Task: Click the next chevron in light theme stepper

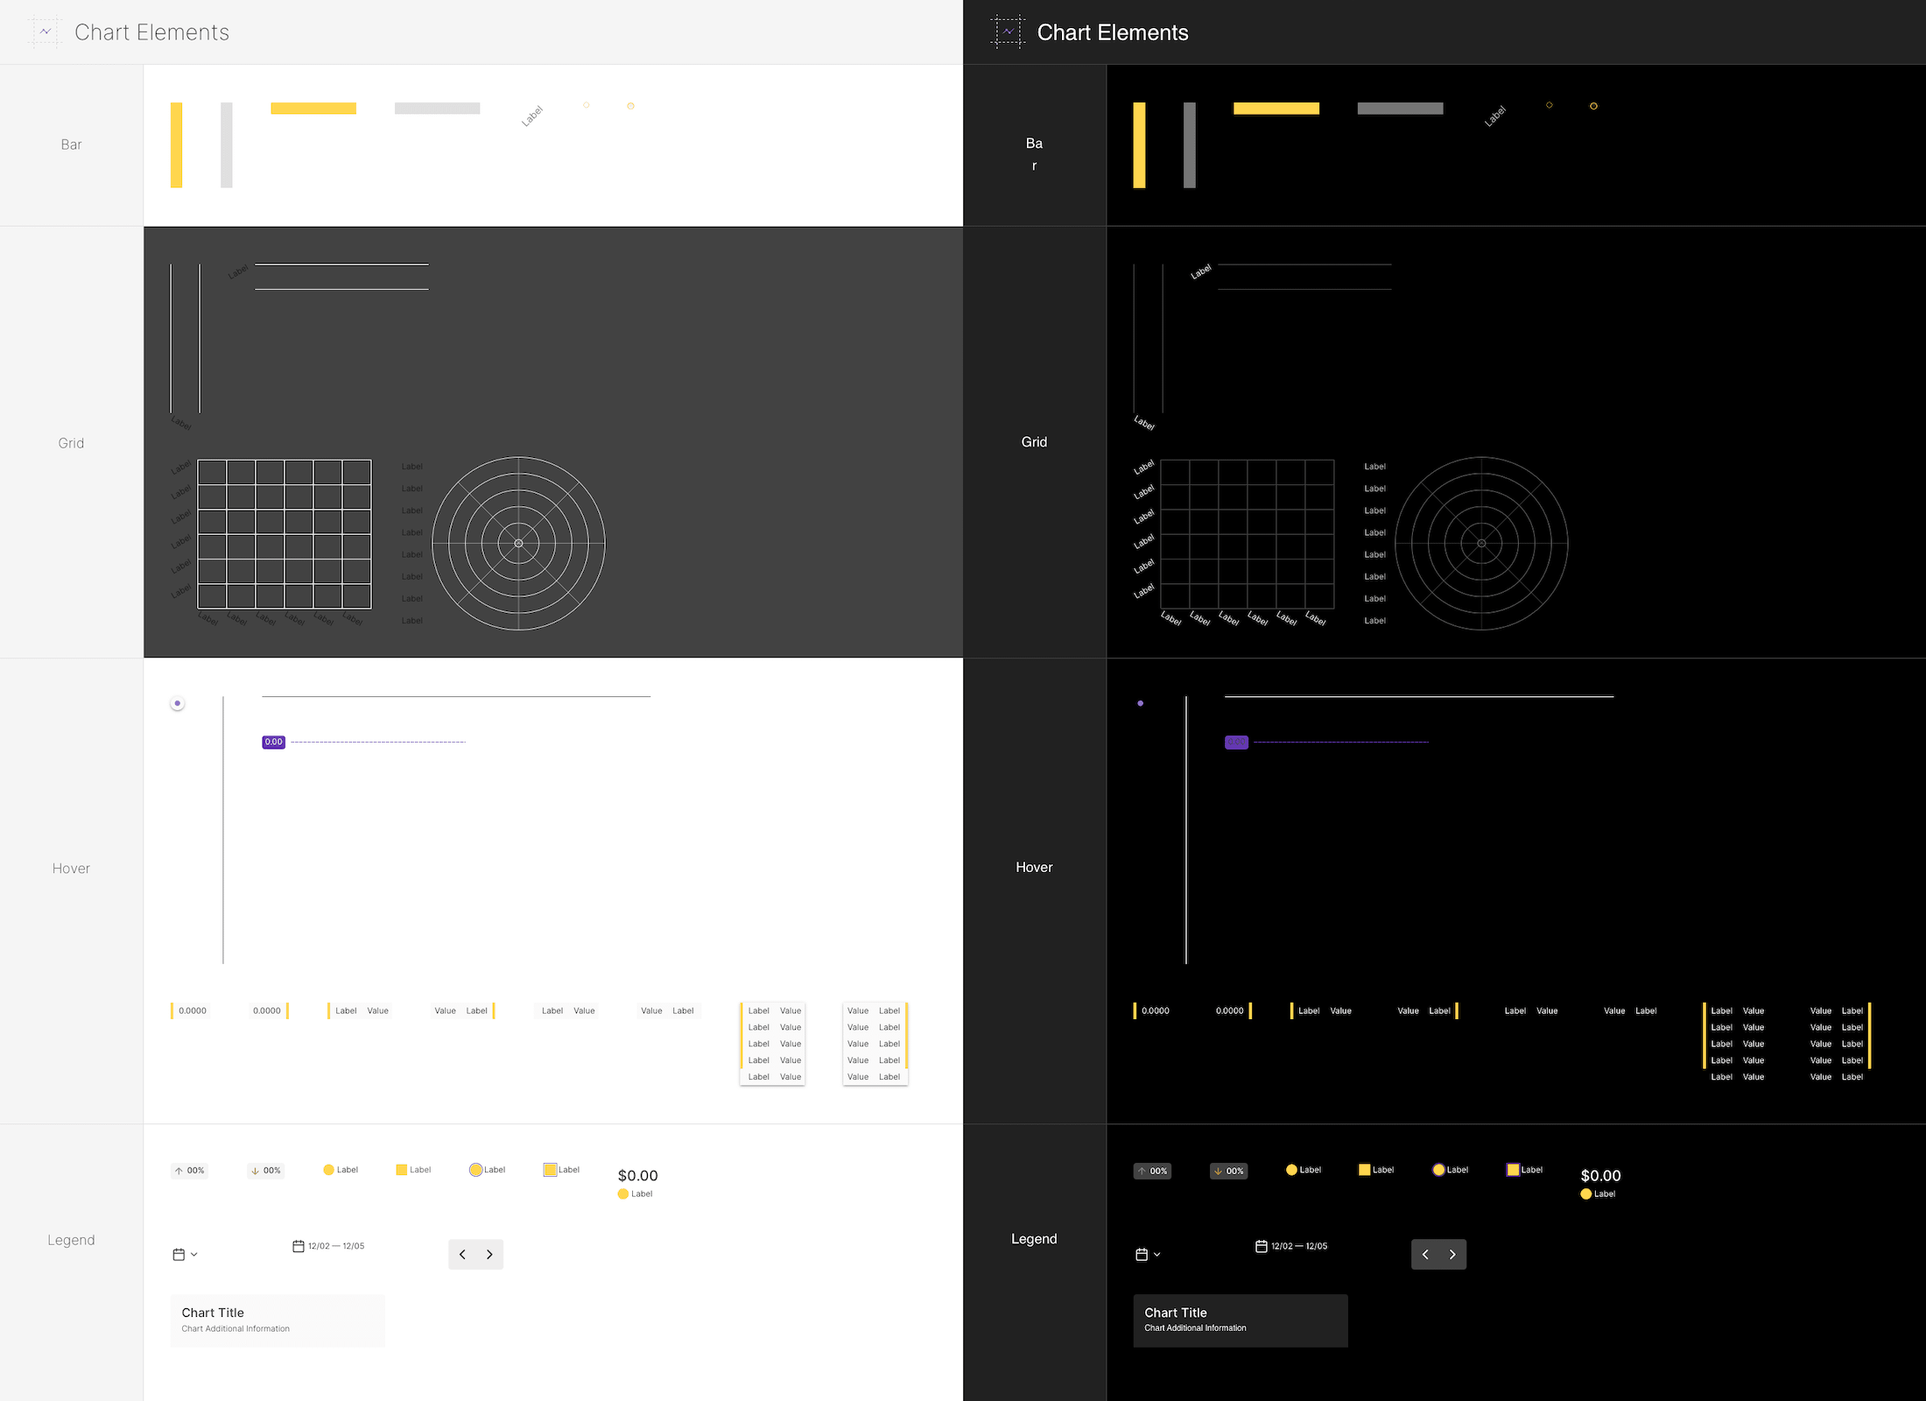Action: click(489, 1255)
